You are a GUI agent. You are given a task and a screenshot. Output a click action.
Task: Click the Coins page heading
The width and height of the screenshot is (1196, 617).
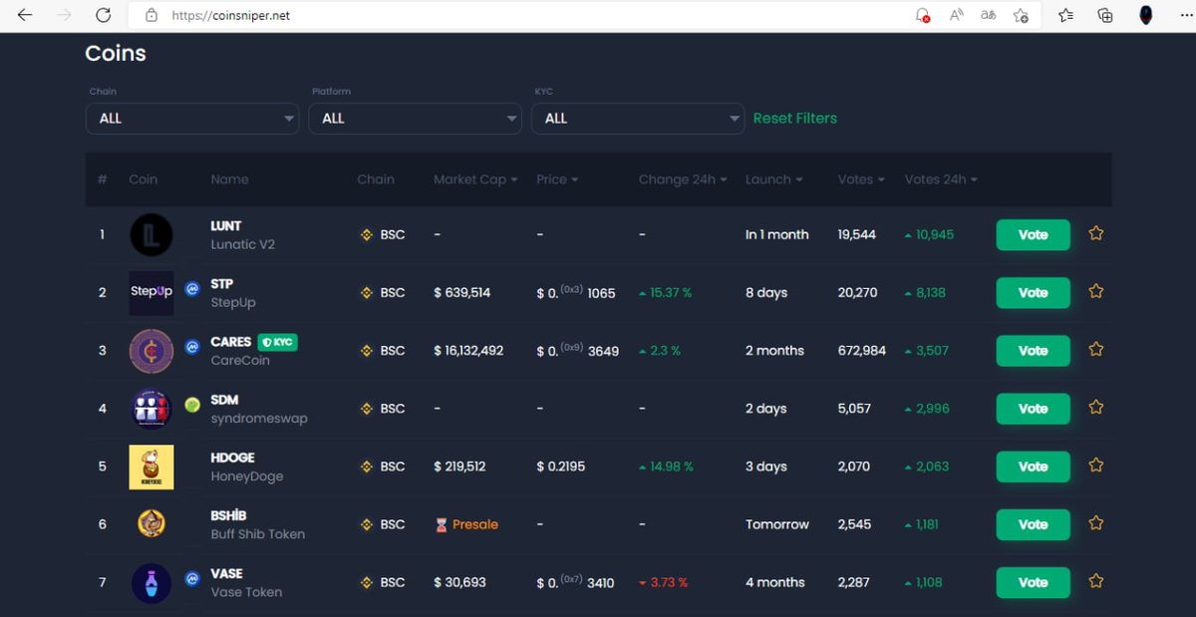[x=116, y=53]
